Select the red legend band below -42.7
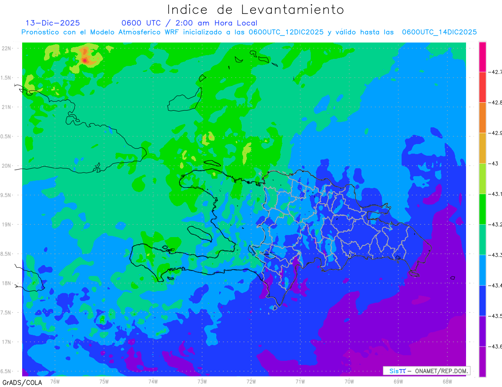Image resolution: width=502 pixels, height=387 pixels. coord(482,87)
